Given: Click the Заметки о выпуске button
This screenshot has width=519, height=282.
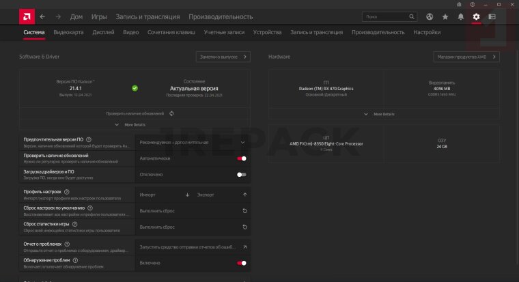Looking at the screenshot, I should (x=223, y=57).
